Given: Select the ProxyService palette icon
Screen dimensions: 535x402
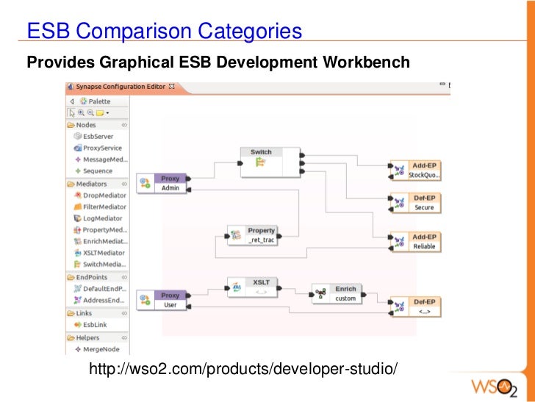Looking at the screenshot, I should [78, 148].
